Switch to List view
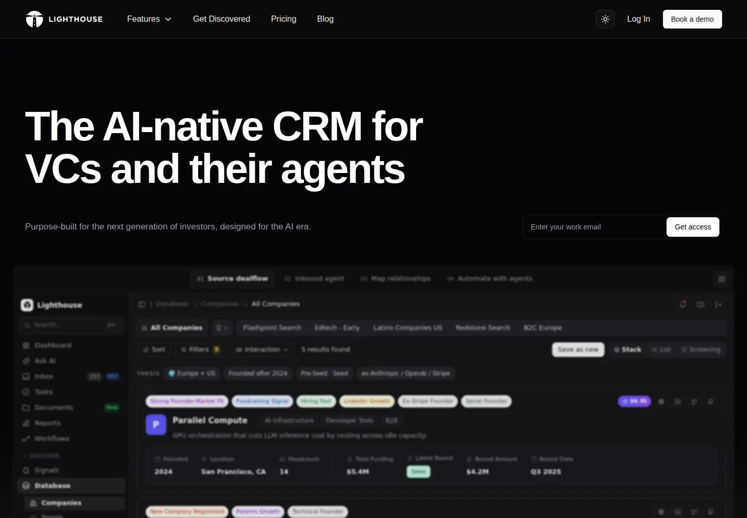This screenshot has width=747, height=518. pyautogui.click(x=661, y=350)
